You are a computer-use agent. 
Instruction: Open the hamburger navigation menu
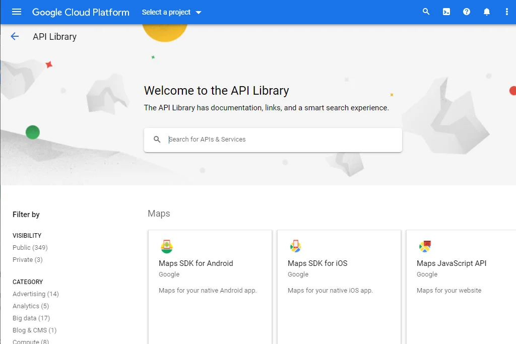(17, 12)
